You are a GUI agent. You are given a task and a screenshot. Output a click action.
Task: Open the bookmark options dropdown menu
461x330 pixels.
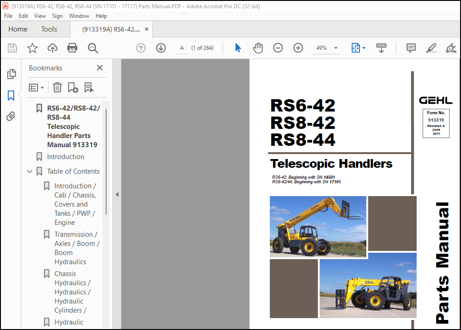point(36,88)
